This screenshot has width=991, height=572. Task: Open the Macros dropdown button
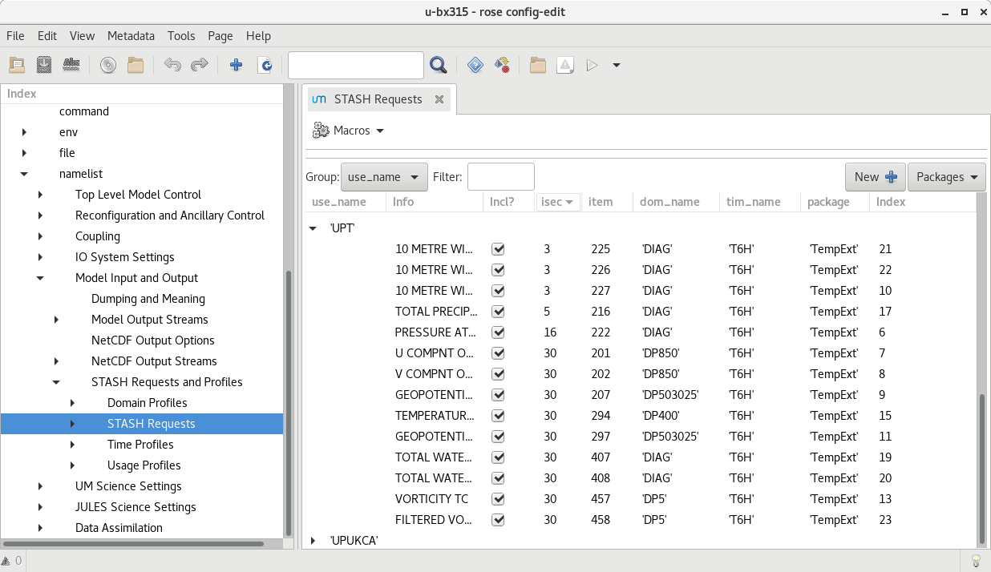point(349,131)
